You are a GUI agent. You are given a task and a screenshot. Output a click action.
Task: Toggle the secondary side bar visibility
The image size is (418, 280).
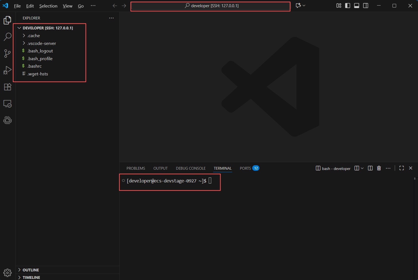tap(366, 6)
